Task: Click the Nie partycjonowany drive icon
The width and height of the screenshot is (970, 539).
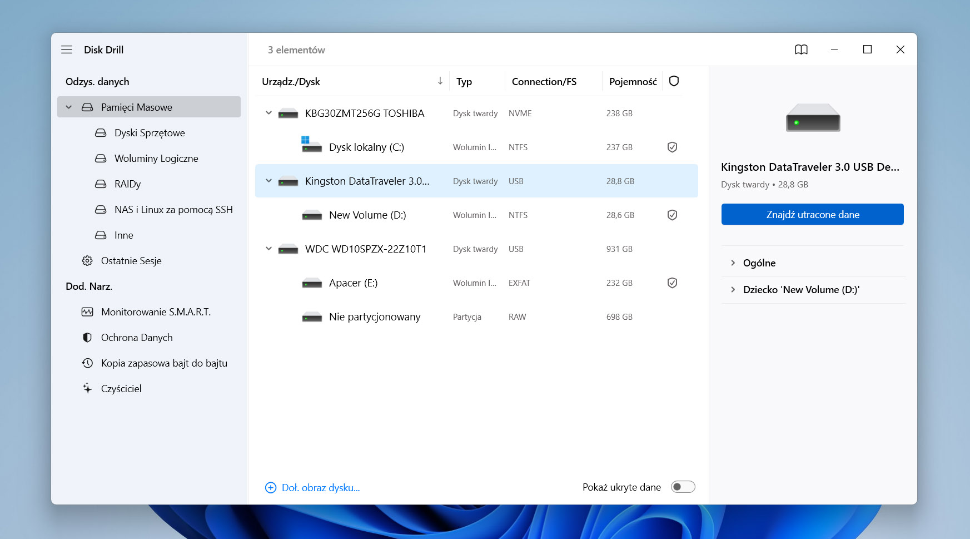Action: coord(312,317)
